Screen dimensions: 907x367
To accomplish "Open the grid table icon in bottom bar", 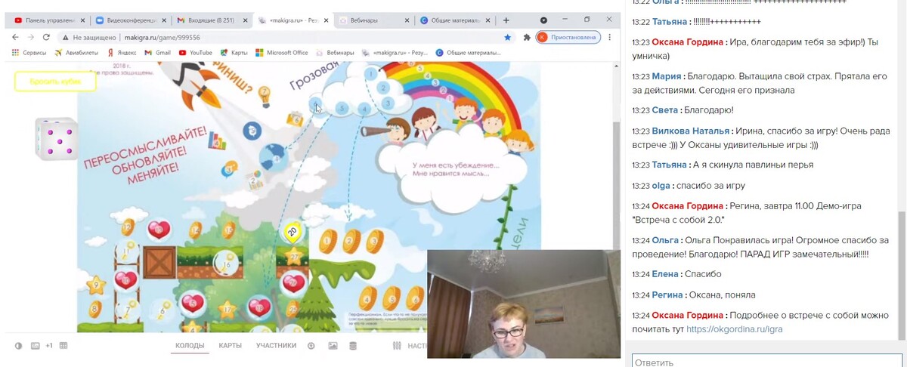I will click(x=63, y=346).
